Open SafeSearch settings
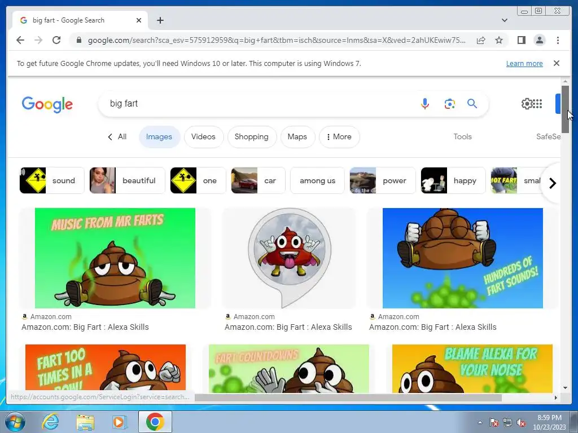 [x=549, y=136]
